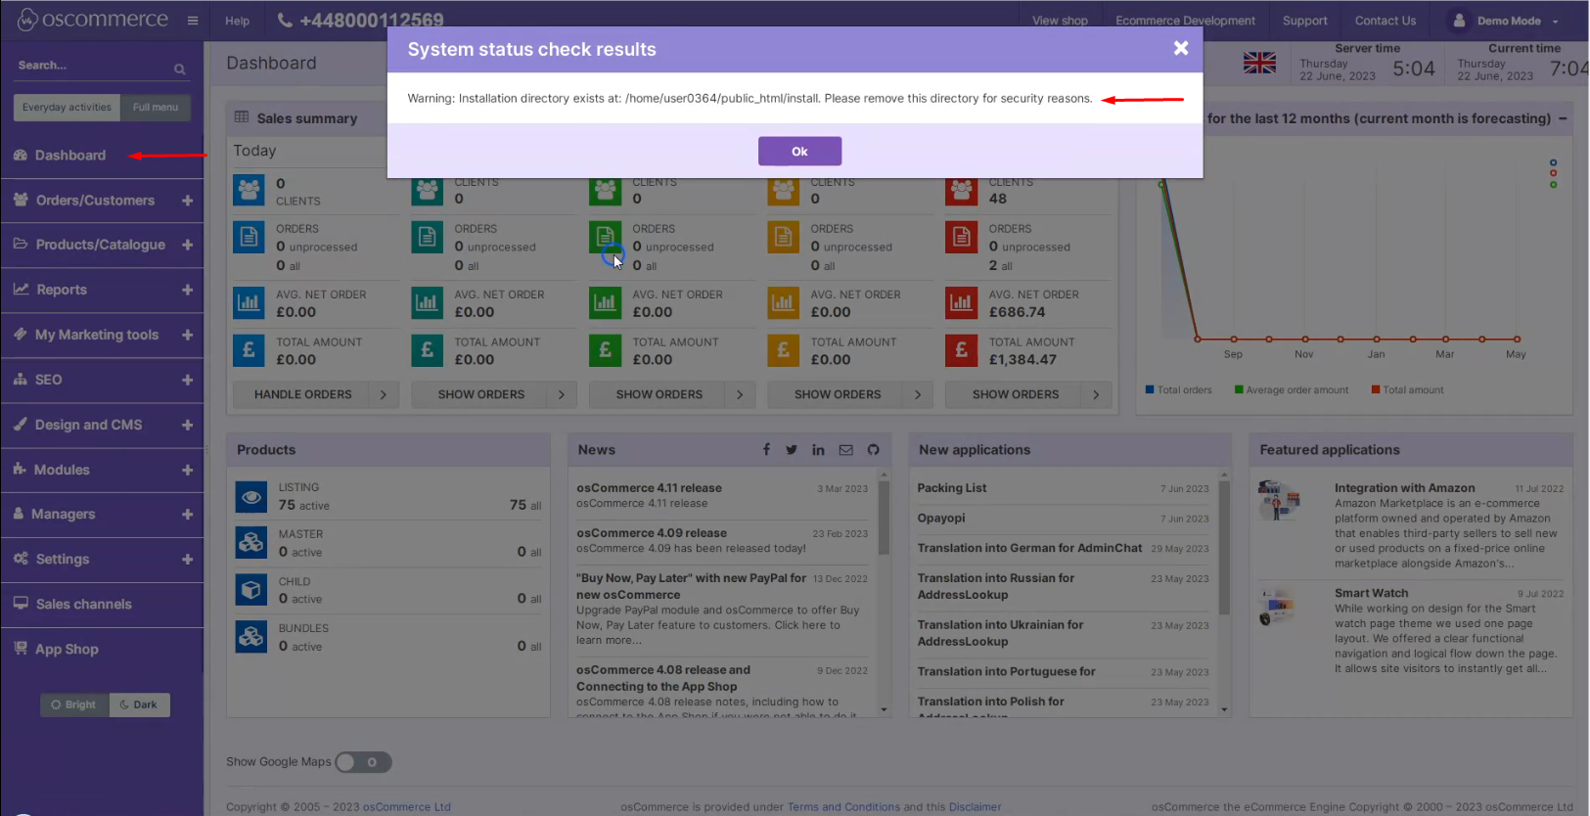Click the email envelope icon in the News panel
Image resolution: width=1590 pixels, height=816 pixels.
[x=845, y=450]
